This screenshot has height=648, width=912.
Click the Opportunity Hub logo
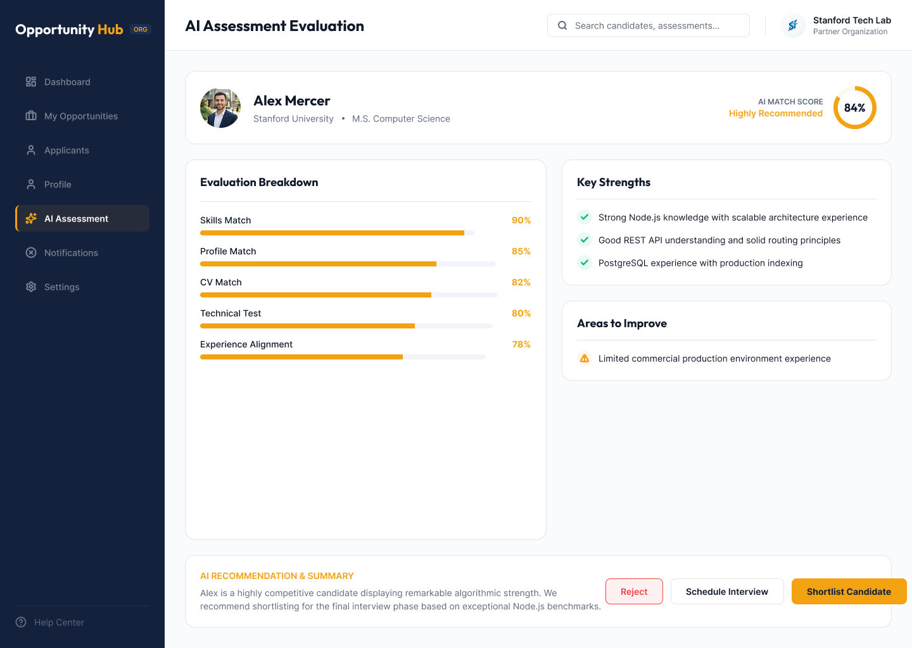pos(70,29)
